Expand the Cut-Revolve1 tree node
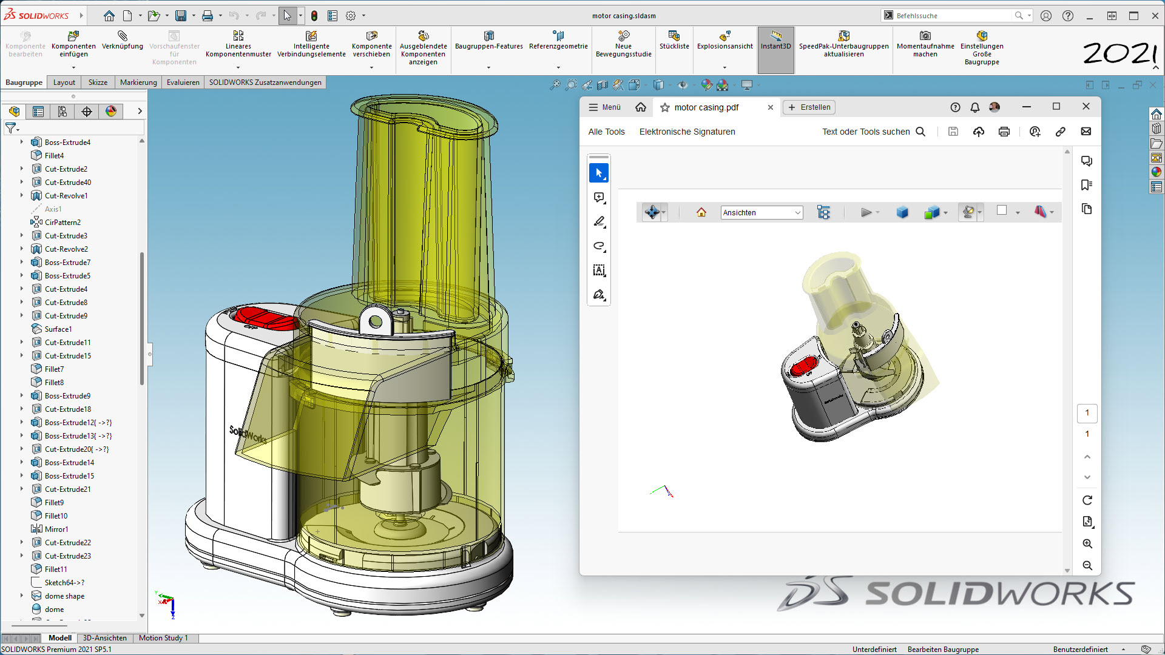 click(x=22, y=195)
